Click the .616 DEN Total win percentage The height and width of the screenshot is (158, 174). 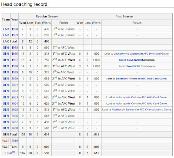click(x=47, y=135)
